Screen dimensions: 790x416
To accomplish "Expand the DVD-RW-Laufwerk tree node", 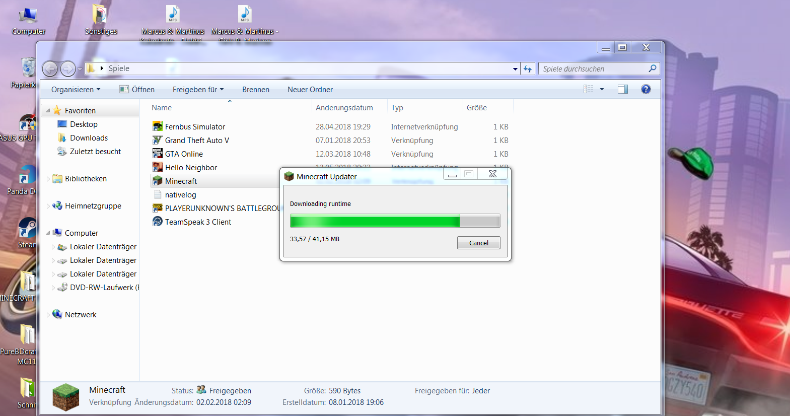I will 53,288.
